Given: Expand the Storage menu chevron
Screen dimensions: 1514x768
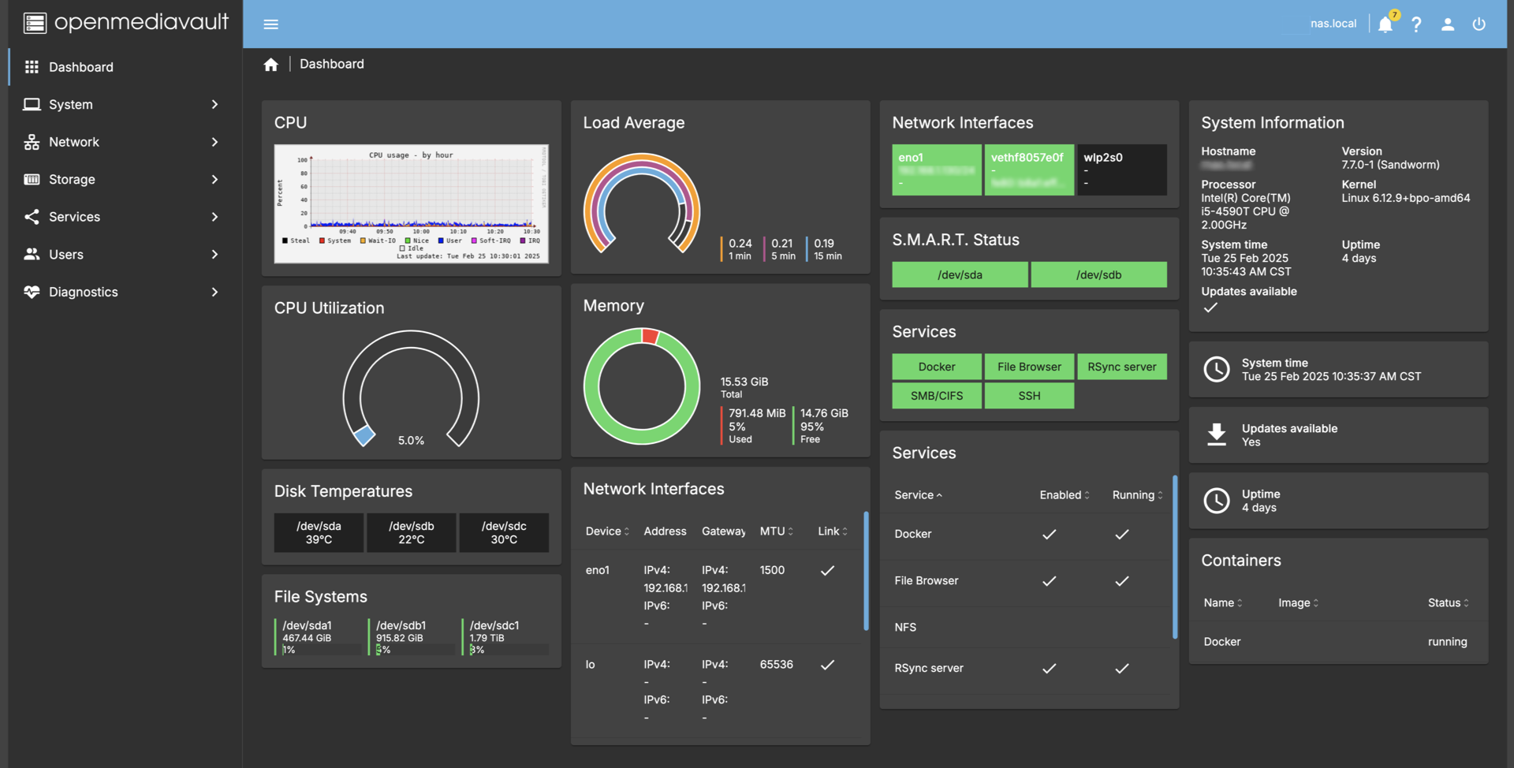Looking at the screenshot, I should [x=214, y=179].
